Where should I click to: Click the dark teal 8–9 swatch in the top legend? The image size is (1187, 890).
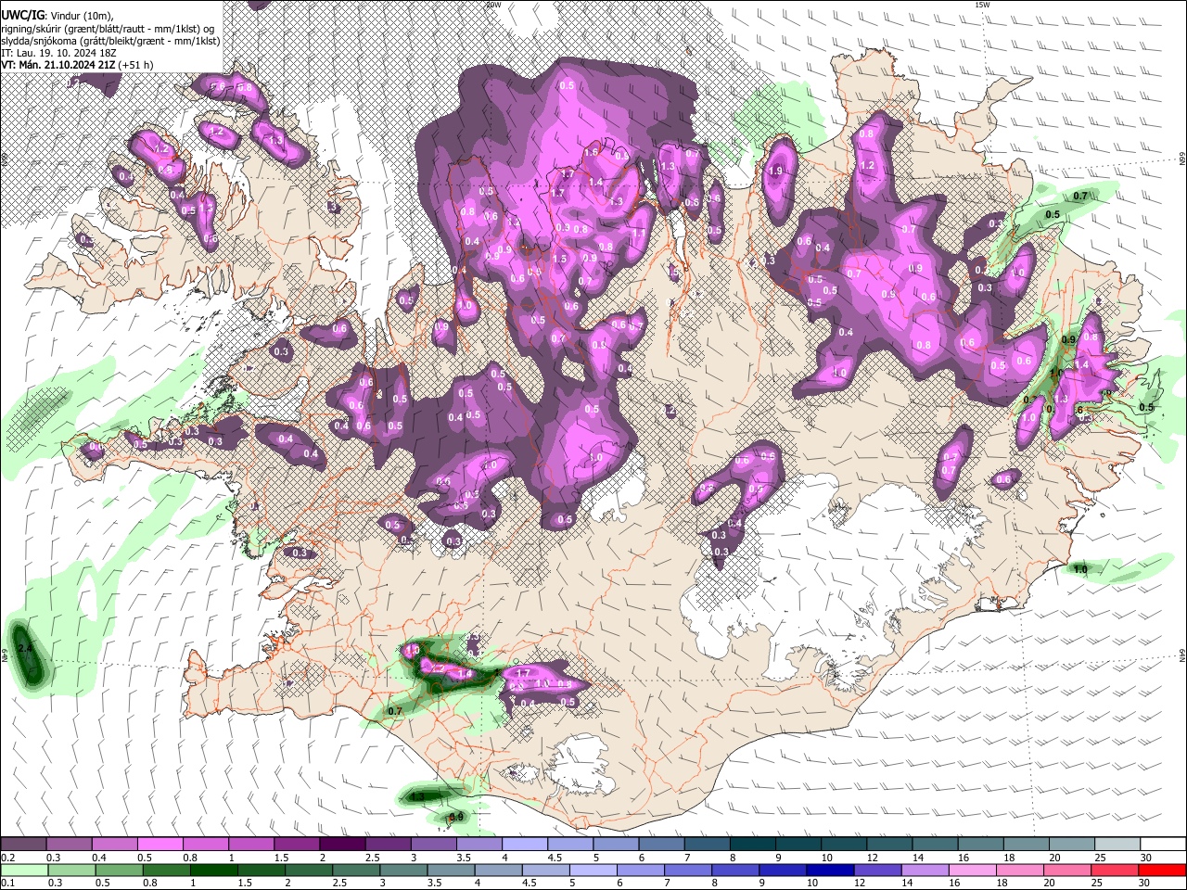pos(752,845)
